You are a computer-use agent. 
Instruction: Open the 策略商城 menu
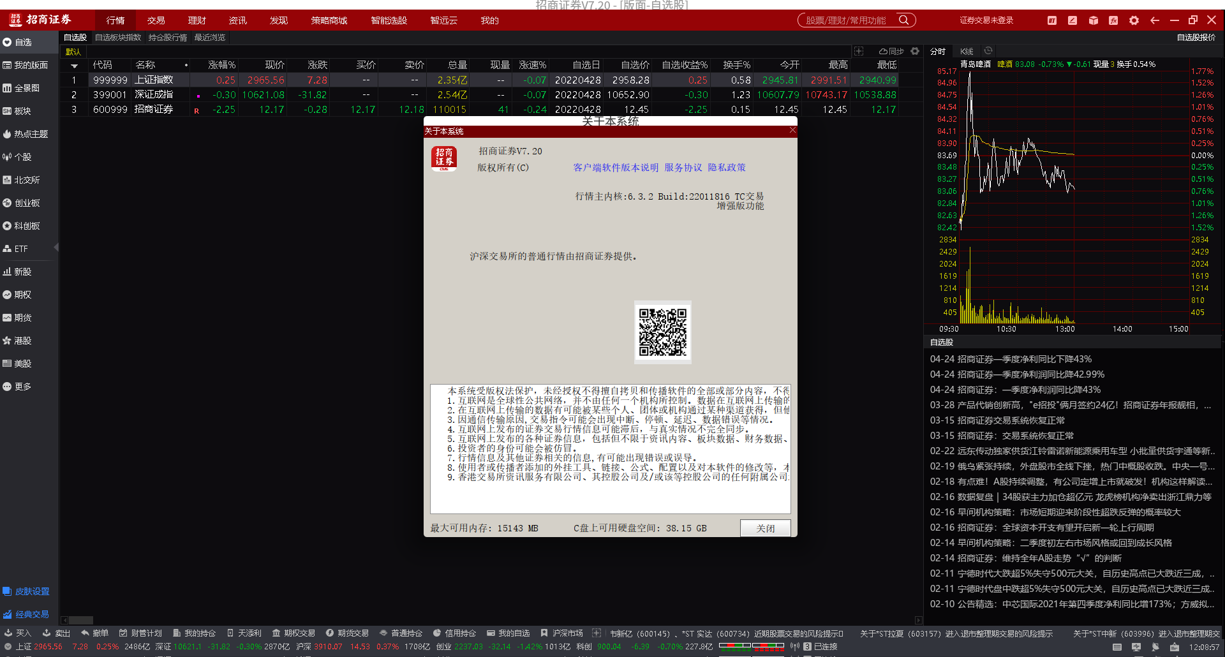point(329,20)
